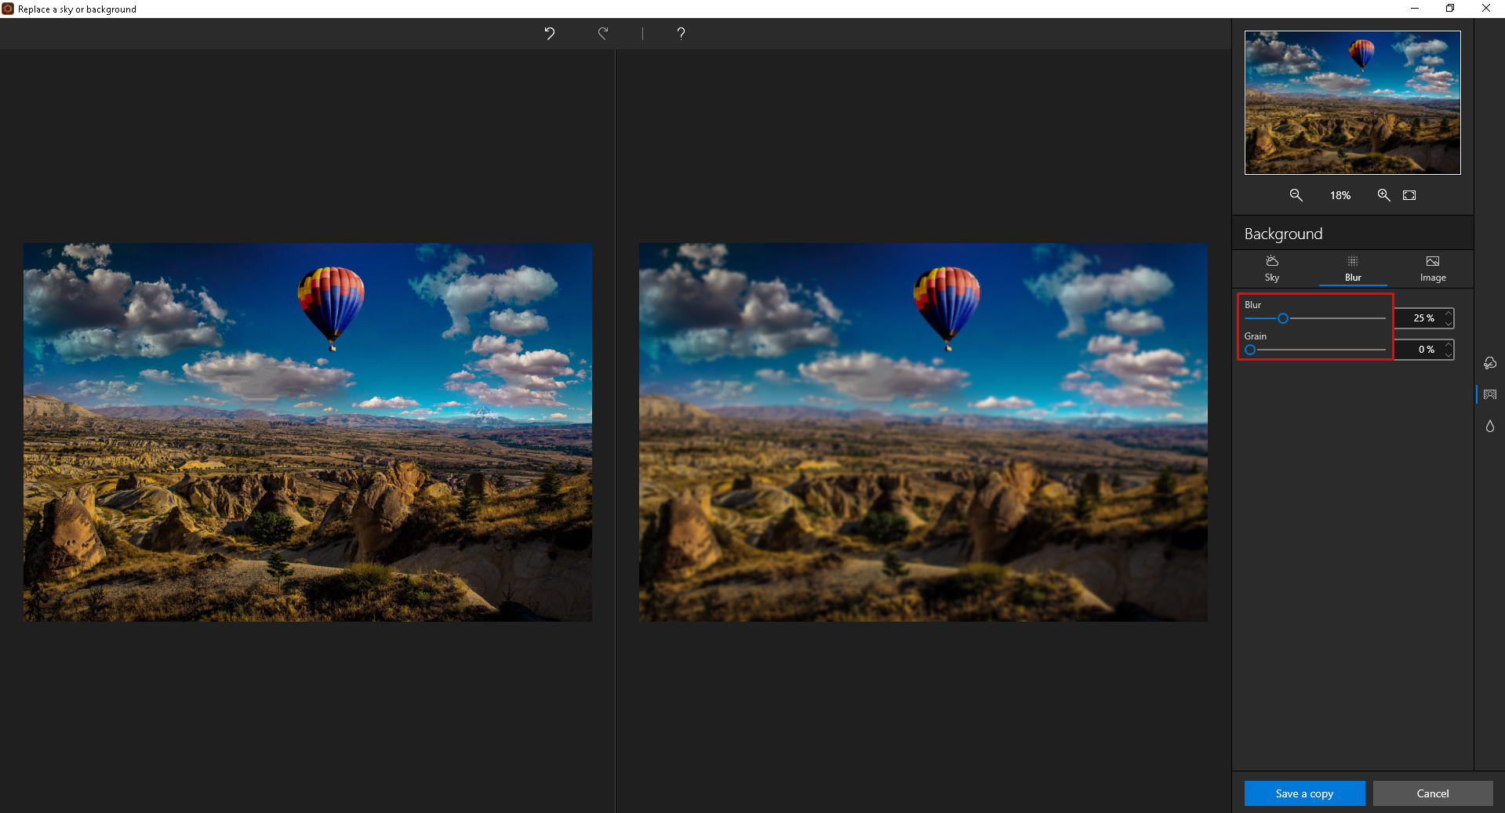1505x813 pixels.
Task: Restore down the window
Action: pyautogui.click(x=1450, y=9)
